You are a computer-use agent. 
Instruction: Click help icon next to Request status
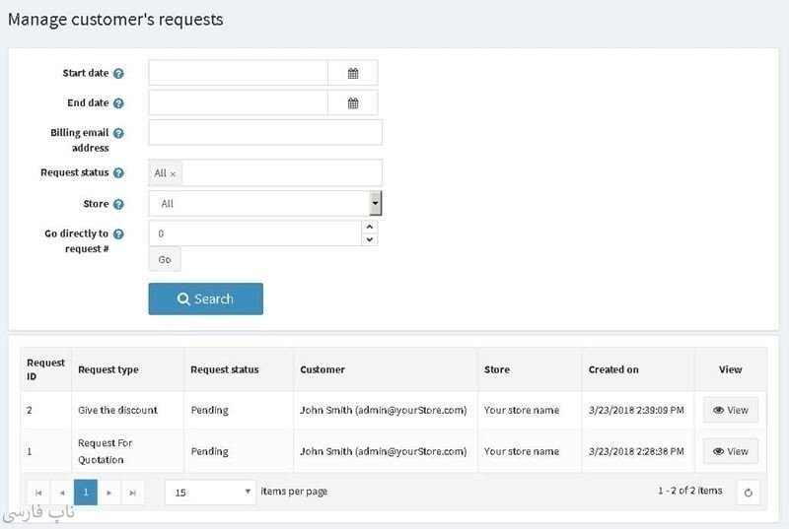(118, 173)
